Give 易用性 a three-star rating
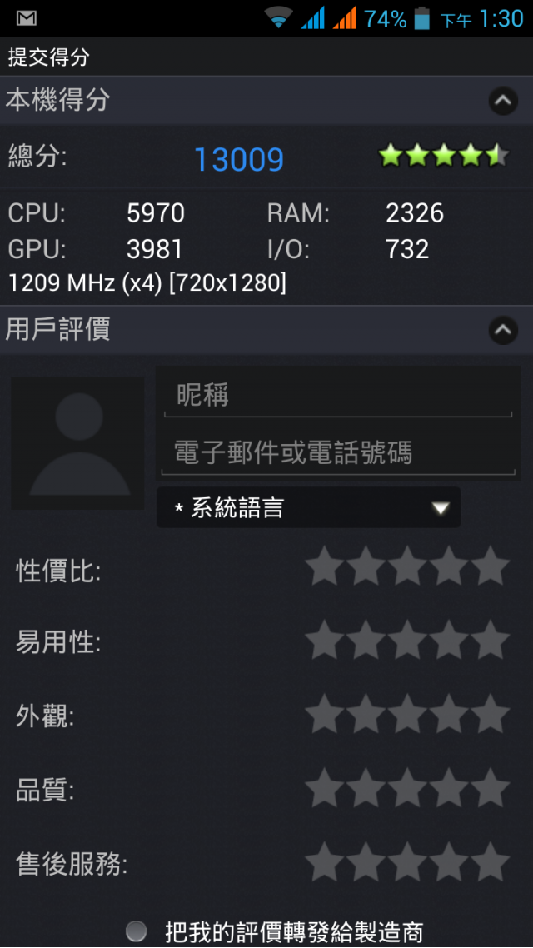The image size is (533, 948). [407, 641]
